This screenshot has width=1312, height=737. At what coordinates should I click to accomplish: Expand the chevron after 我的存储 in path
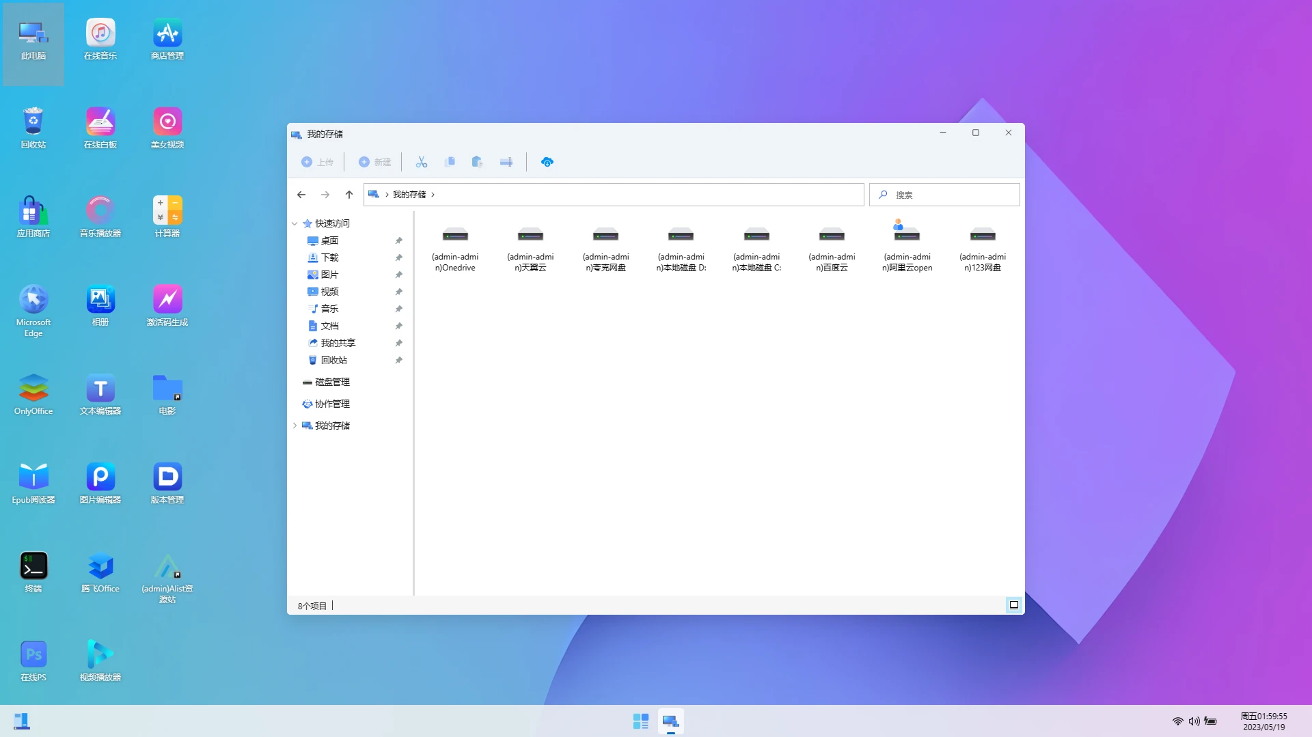tap(433, 195)
